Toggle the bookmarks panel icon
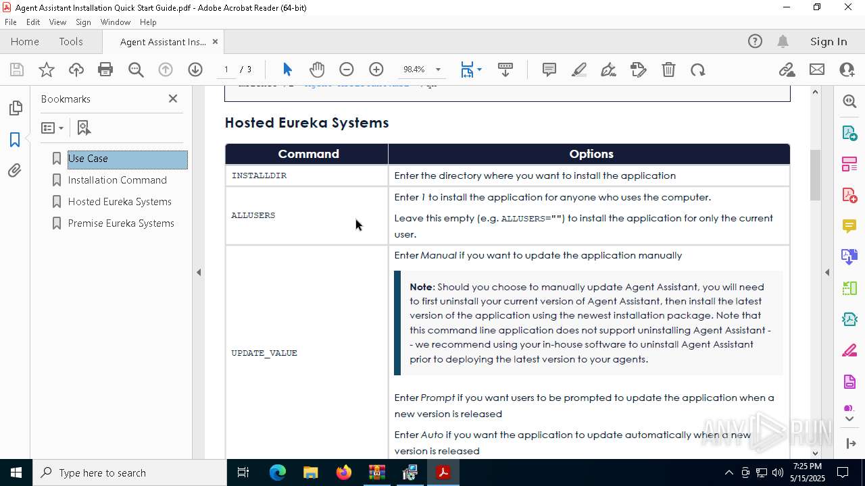This screenshot has width=865, height=486. (x=15, y=139)
